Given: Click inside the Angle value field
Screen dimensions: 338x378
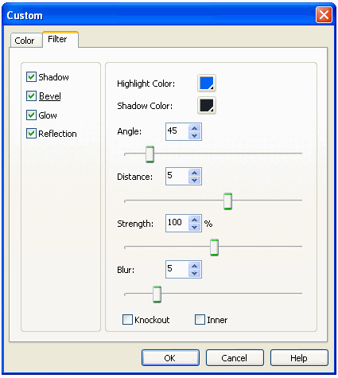Looking at the screenshot, I should click(177, 131).
